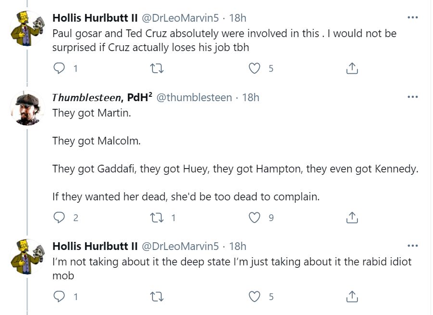Screen dimensions: 433x315
Task: Open Hollis Hurlbutt II avatar on first tweet
Action: tap(27, 29)
